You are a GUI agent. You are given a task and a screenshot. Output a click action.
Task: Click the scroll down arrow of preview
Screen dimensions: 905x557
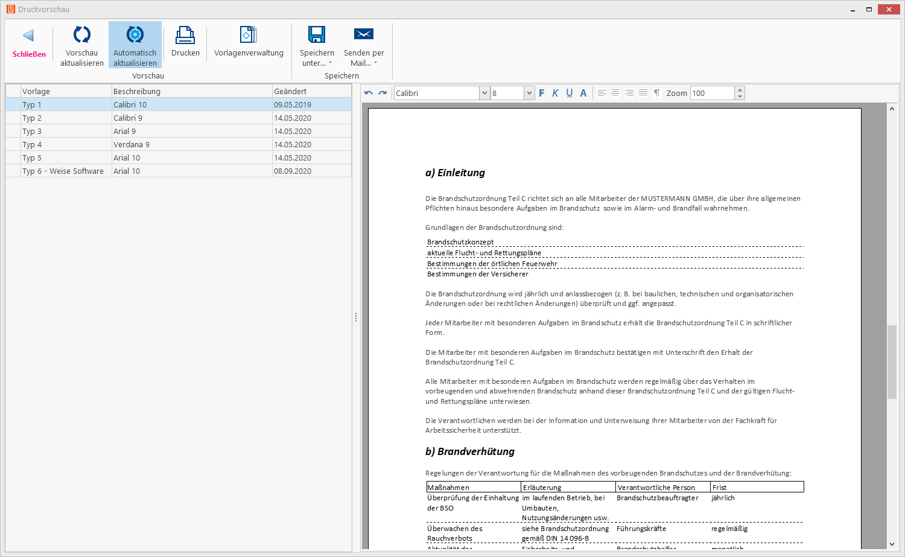(892, 544)
